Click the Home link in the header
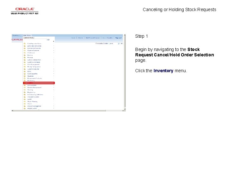228x171 pixels. pos(73,38)
